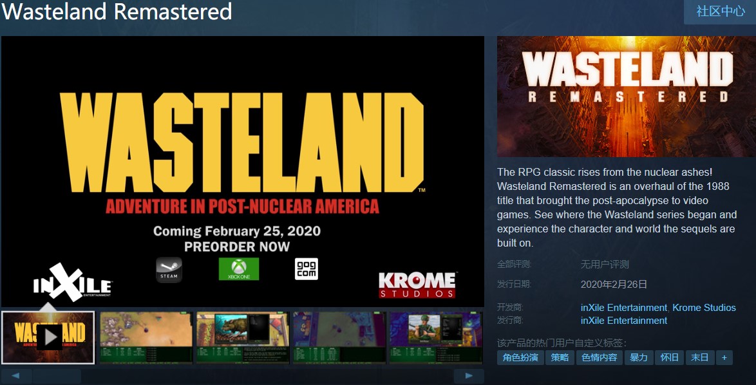Screen dimensions: 756x385
Task: Click the GOG.com logo icon
Action: coord(306,269)
